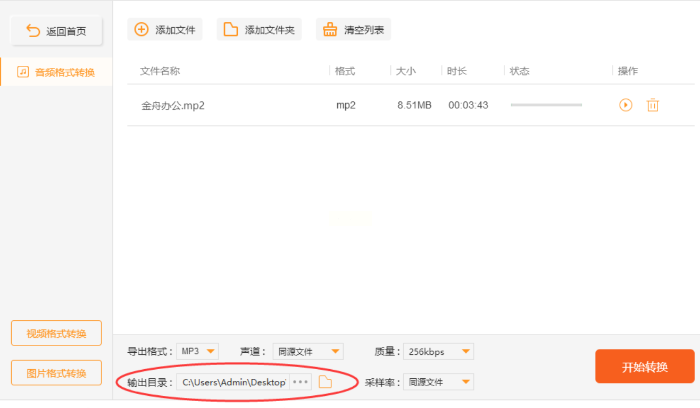The image size is (700, 408).
Task: Click the output path field C:\Users\Admin\Desktop
Action: click(233, 382)
